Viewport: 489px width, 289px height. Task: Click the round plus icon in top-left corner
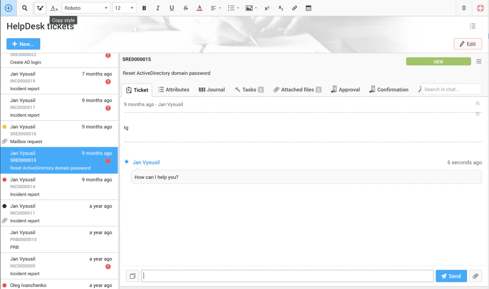coord(9,8)
